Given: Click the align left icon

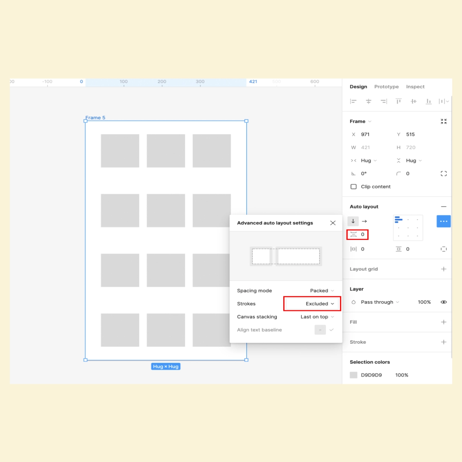Looking at the screenshot, I should coord(353,102).
